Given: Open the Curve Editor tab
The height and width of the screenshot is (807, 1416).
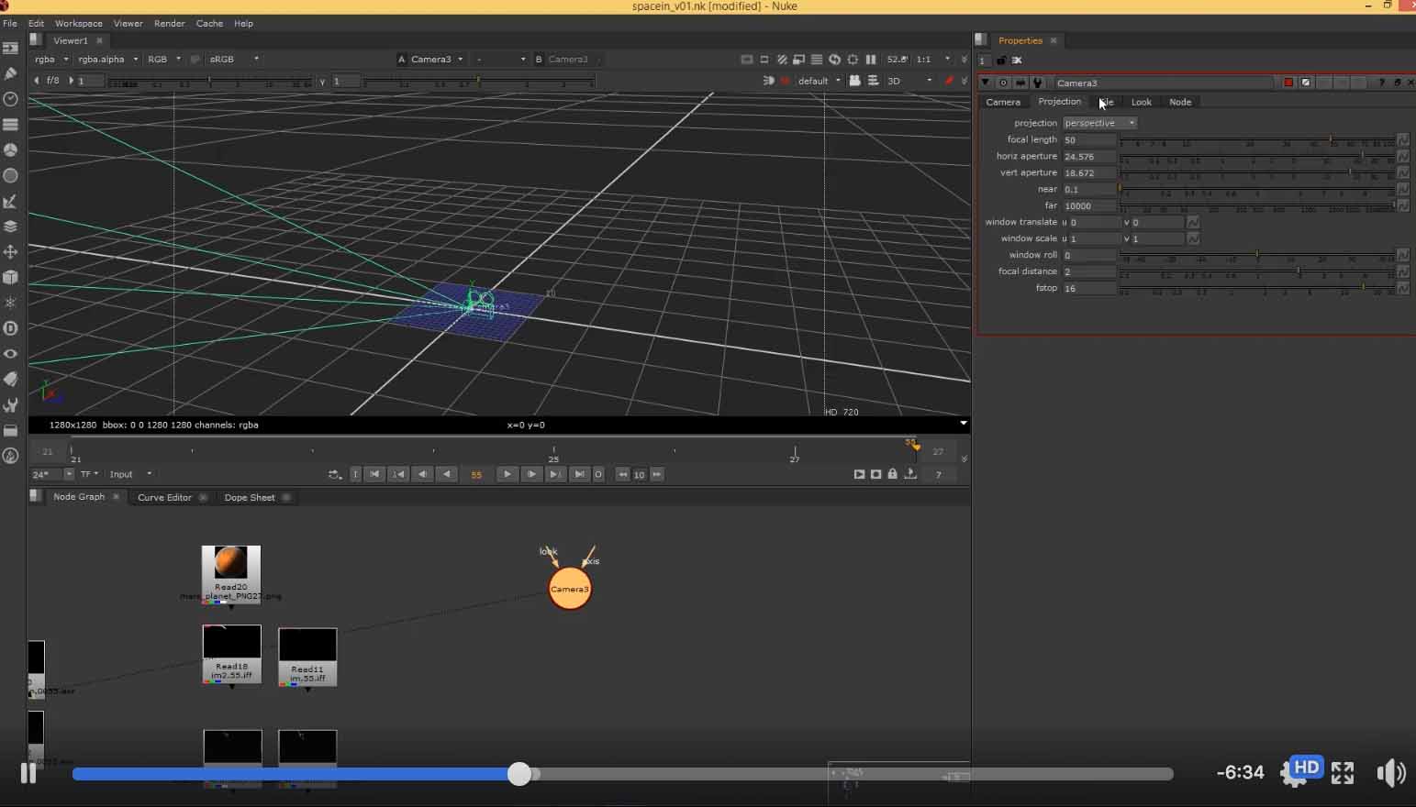Looking at the screenshot, I should click(164, 497).
